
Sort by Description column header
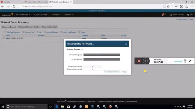tap(41, 35)
